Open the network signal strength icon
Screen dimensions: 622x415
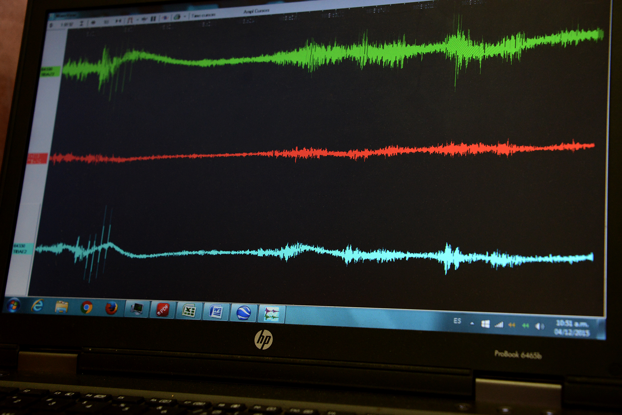coord(499,325)
